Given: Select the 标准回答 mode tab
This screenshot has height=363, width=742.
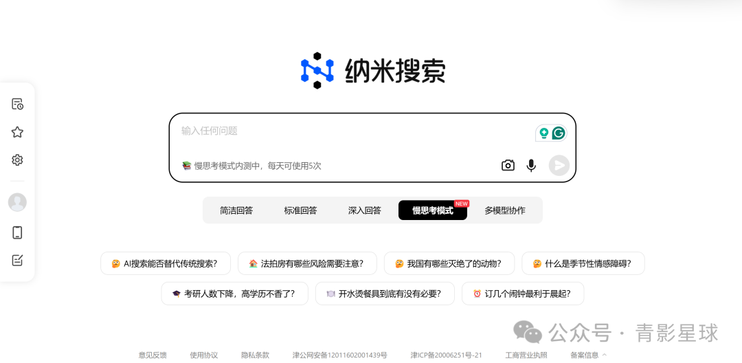Looking at the screenshot, I should (300, 210).
